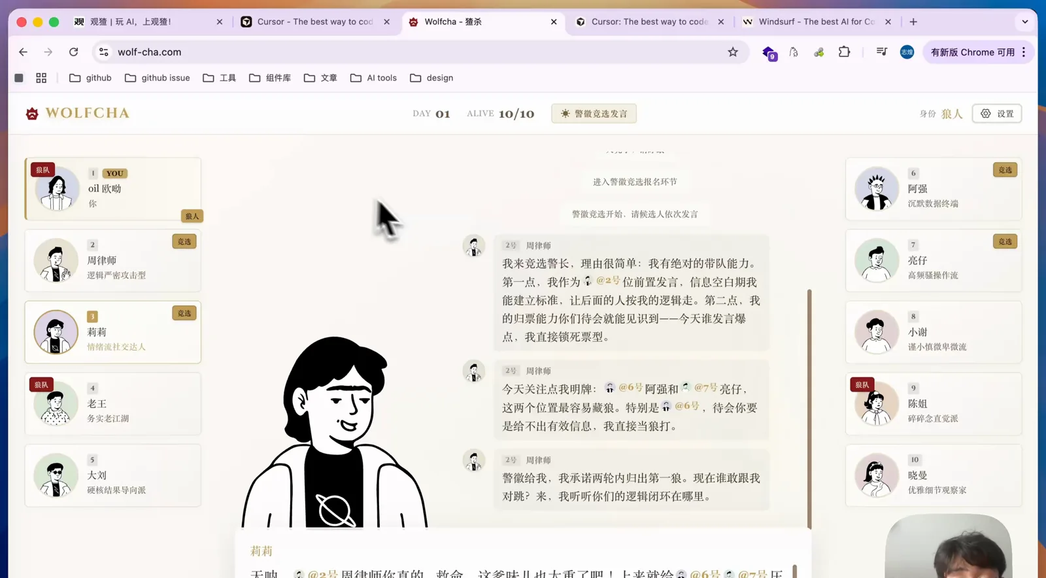1046x578 pixels.
Task: Select player 5 大刘 avatar
Action: click(56, 475)
